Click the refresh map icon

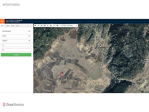[x=41, y=25]
